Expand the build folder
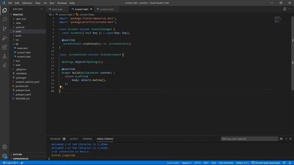The height and width of the screenshot is (165, 294). tap(18, 36)
